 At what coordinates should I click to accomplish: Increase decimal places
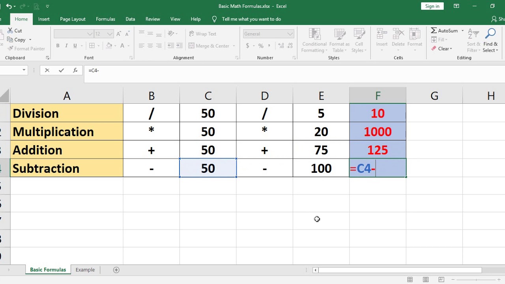pyautogui.click(x=281, y=46)
